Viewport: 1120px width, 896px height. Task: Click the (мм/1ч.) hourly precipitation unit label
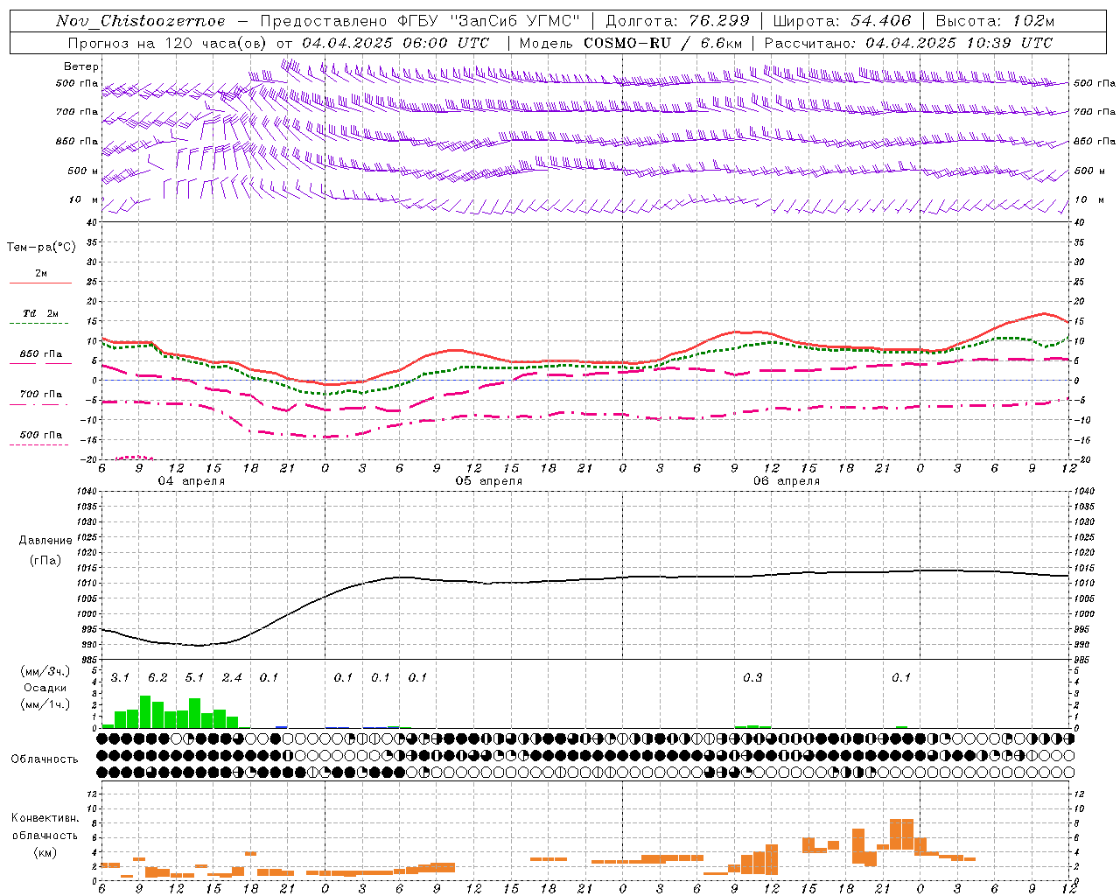click(45, 704)
